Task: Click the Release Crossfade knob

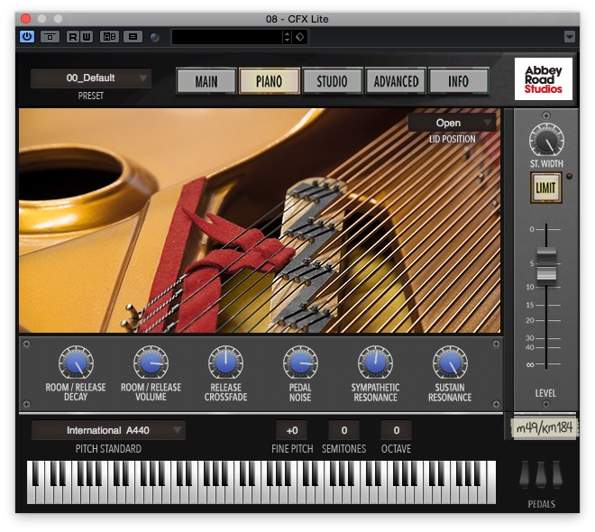Action: tap(225, 362)
